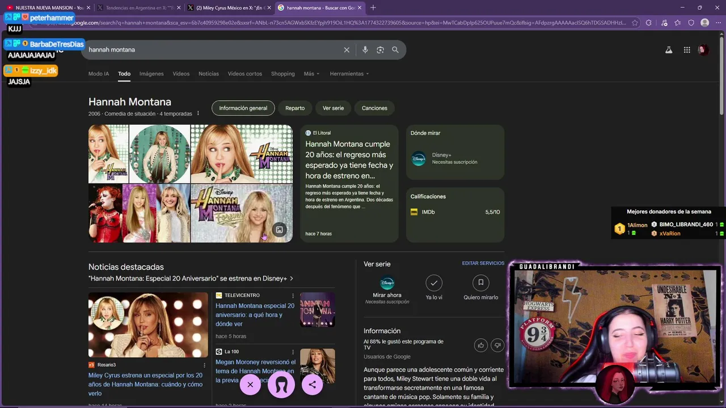Viewport: 726px width, 408px height.
Task: Open options menu next to '4 temporadas'
Action: (198, 113)
